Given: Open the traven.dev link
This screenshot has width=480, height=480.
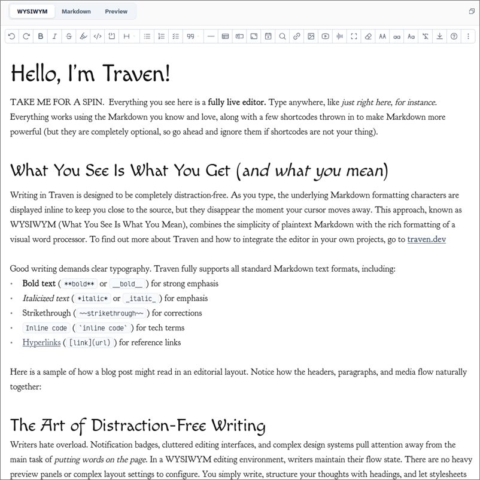Looking at the screenshot, I should pyautogui.click(x=426, y=239).
